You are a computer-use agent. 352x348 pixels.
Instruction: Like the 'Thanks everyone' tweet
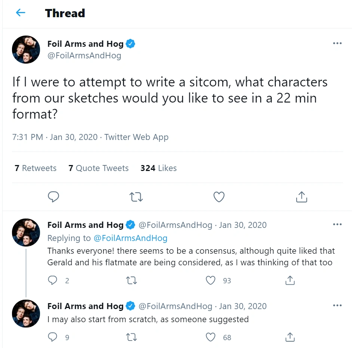pos(211,280)
